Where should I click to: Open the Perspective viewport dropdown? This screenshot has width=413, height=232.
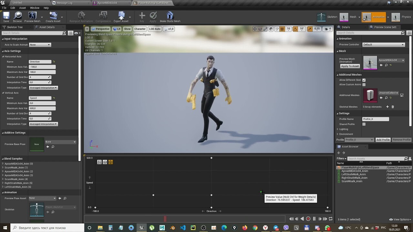pyautogui.click(x=100, y=29)
